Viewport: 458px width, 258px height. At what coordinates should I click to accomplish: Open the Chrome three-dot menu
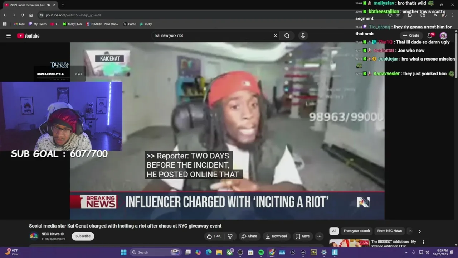[x=453, y=15]
